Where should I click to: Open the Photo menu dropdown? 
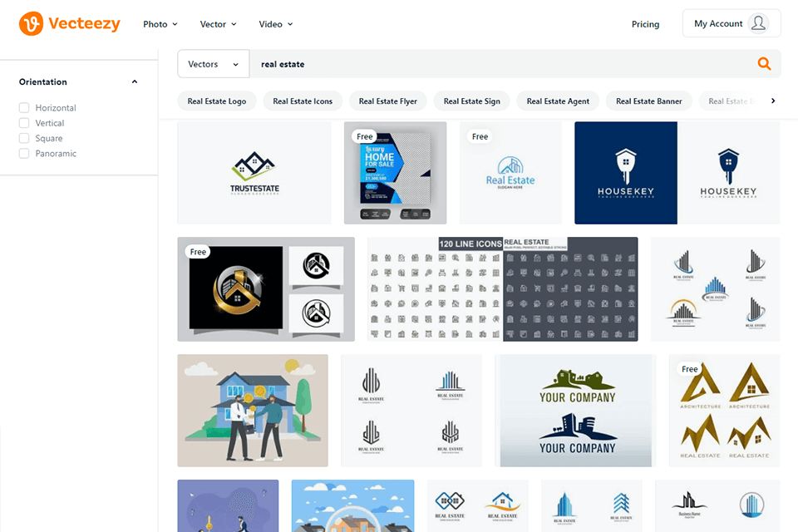160,24
